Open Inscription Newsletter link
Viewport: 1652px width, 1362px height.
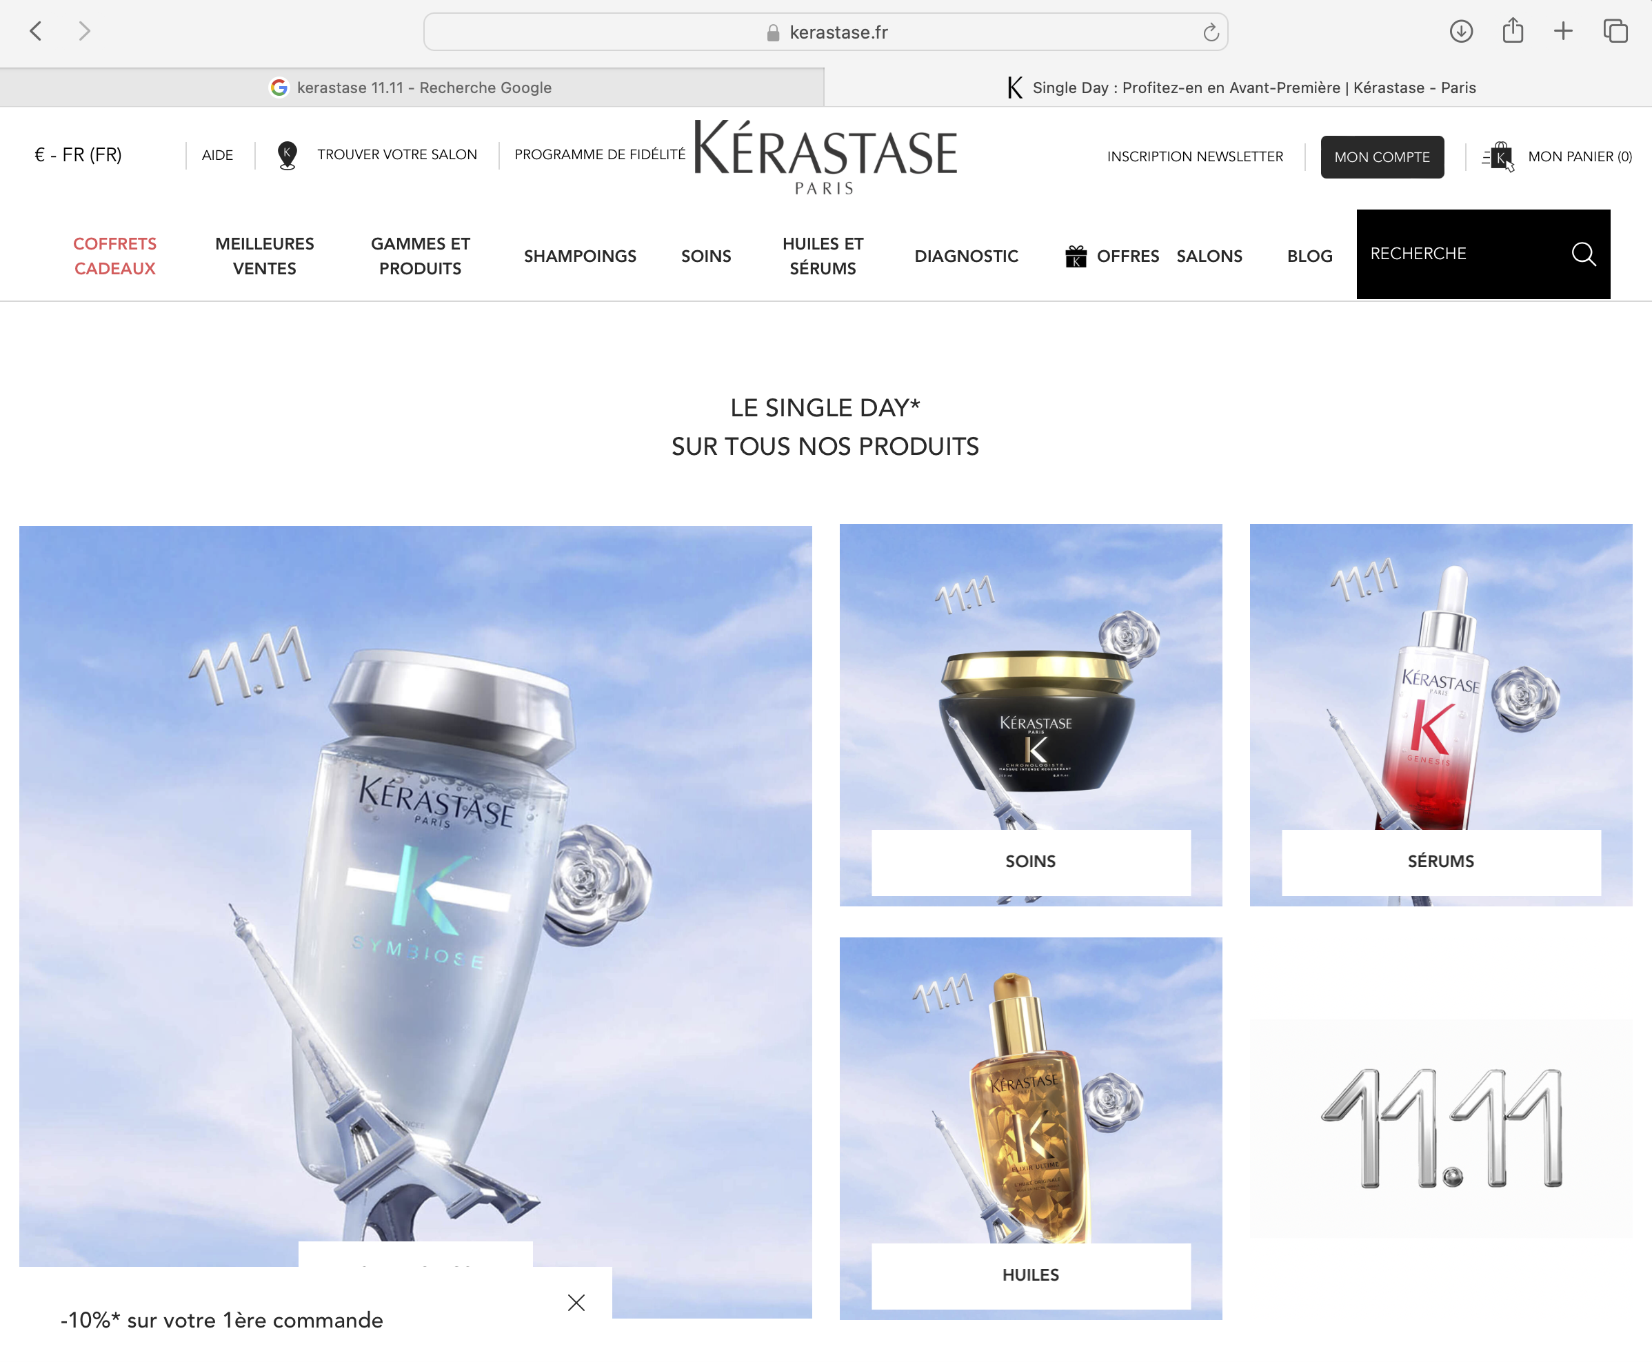point(1194,156)
